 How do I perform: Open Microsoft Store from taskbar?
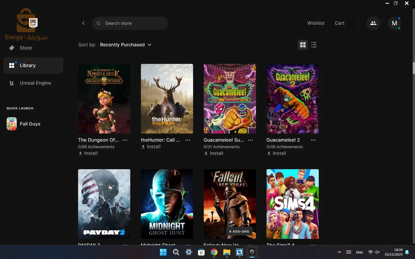[x=201, y=252]
